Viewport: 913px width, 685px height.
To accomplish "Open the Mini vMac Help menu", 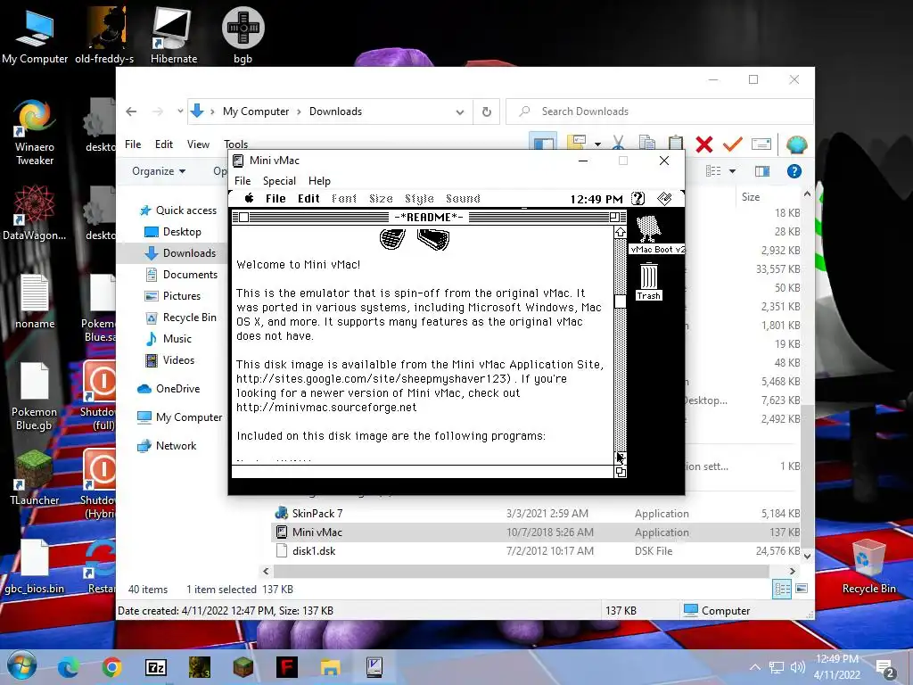I will click(x=319, y=180).
